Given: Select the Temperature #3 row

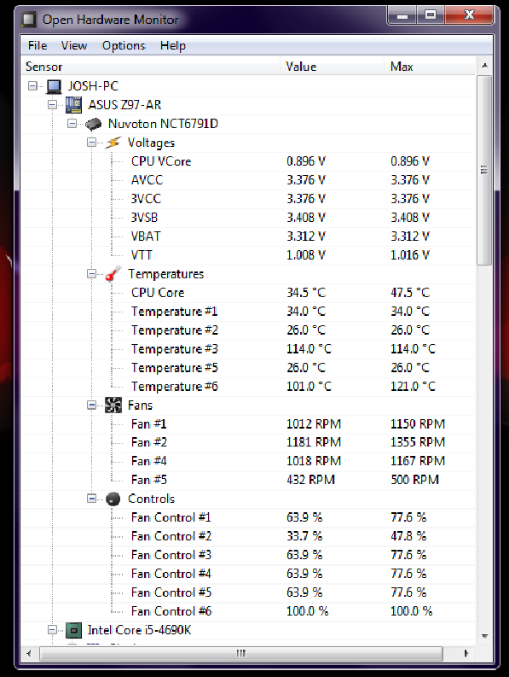Looking at the screenshot, I should 249,349.
